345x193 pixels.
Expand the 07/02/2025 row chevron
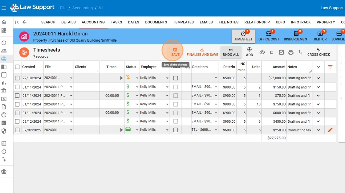pos(318,130)
